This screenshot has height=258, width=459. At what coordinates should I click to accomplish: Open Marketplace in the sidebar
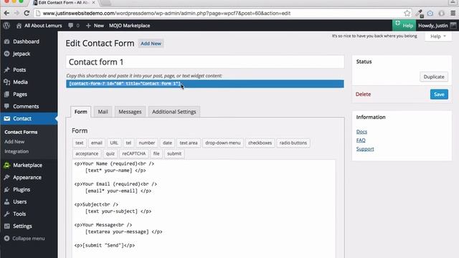point(27,166)
